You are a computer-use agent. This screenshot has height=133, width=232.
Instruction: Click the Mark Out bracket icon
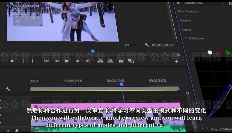pyautogui.click(x=33, y=61)
